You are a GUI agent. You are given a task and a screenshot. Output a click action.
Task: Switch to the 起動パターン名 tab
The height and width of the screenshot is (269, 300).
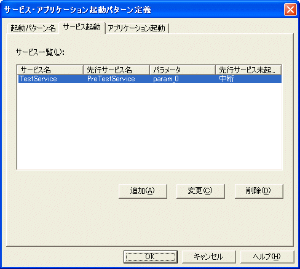point(33,28)
